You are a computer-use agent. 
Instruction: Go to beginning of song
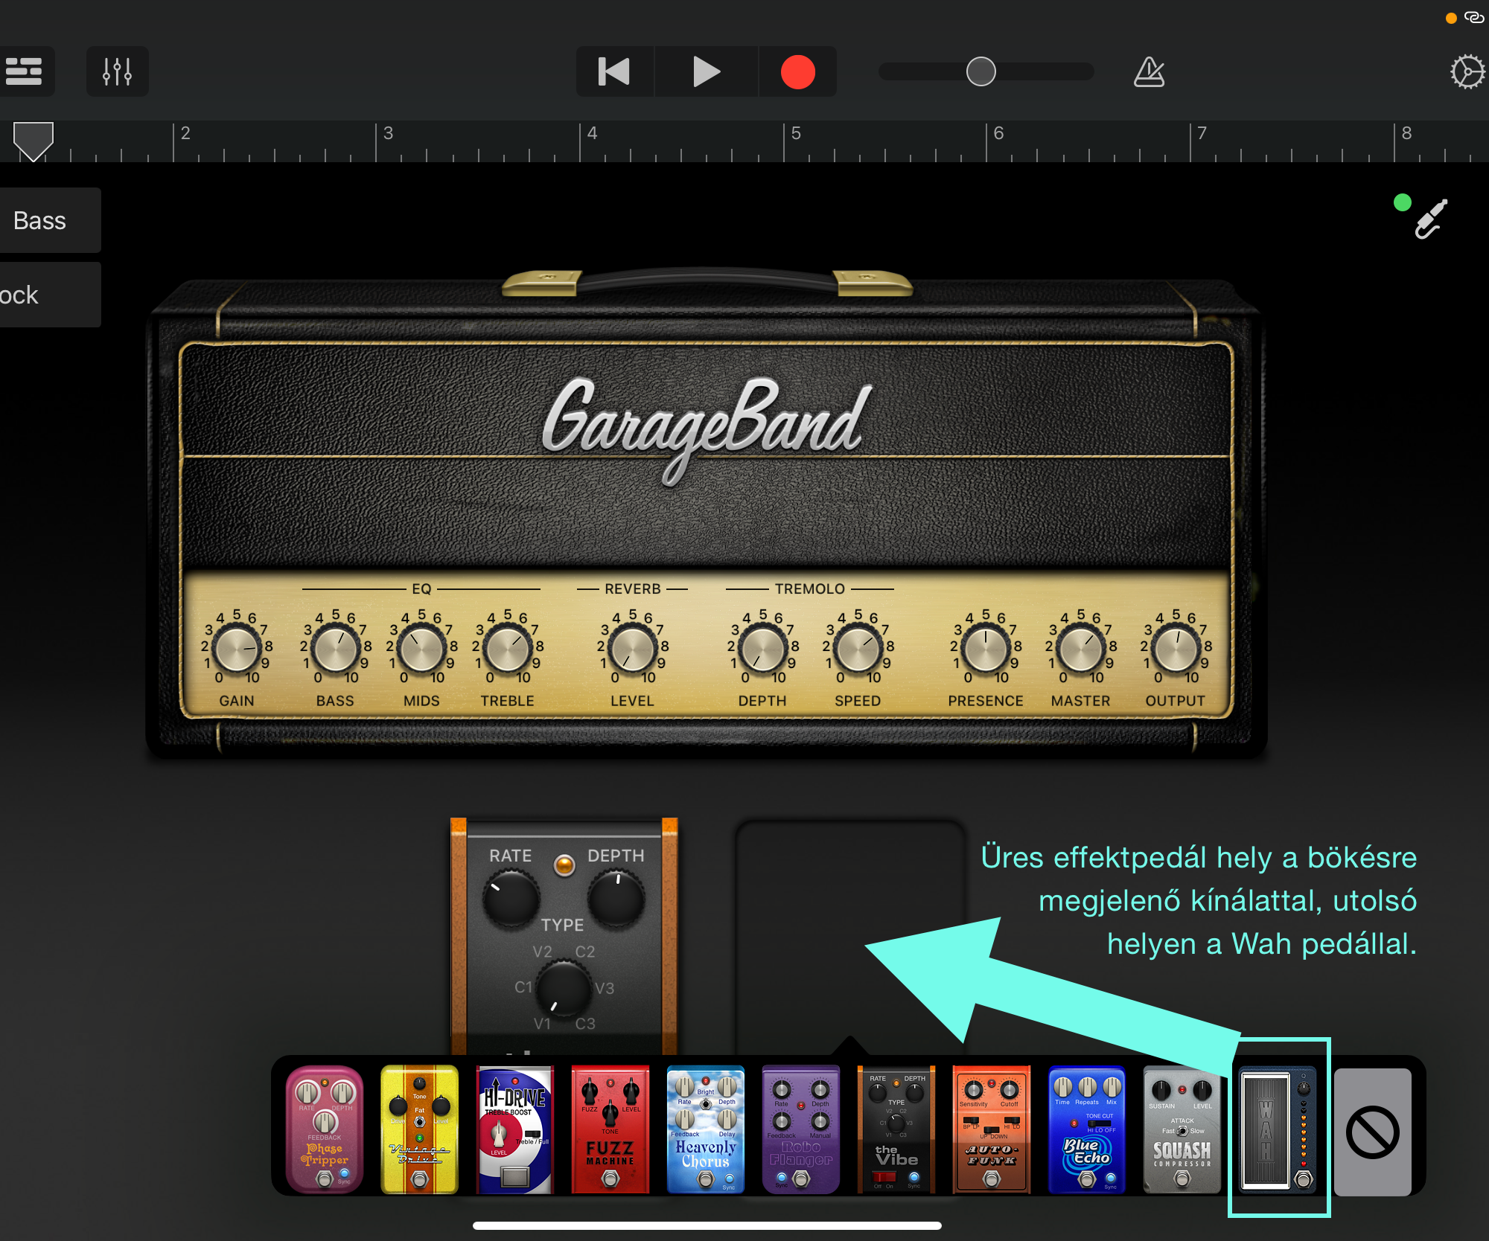click(614, 72)
